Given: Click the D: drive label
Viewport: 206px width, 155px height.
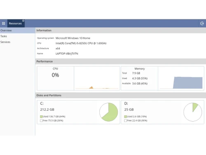Looking at the screenshot, I should 126,103.
